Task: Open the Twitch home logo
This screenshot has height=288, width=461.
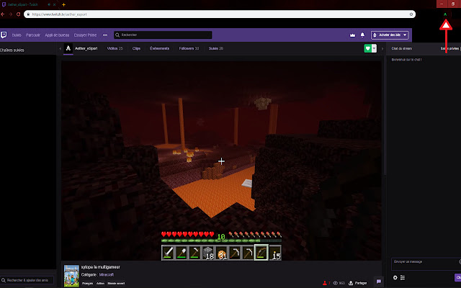Action: coord(4,35)
